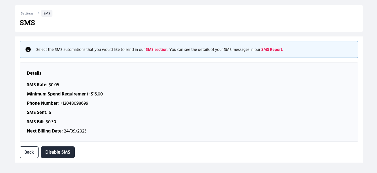Go to Settings via the breadcrumb
The image size is (377, 173).
point(27,13)
